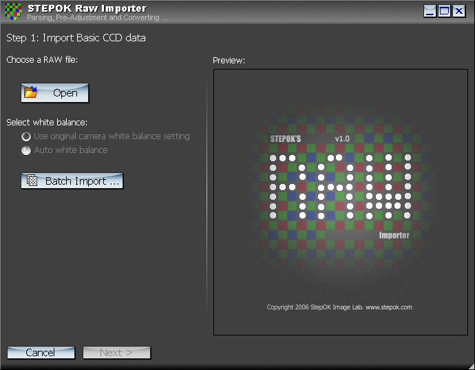Screen dimensions: 475x370
Task: Cancel the Raw Importer wizard
Action: tap(41, 353)
